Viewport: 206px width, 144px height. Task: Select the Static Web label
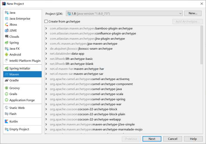17,108
